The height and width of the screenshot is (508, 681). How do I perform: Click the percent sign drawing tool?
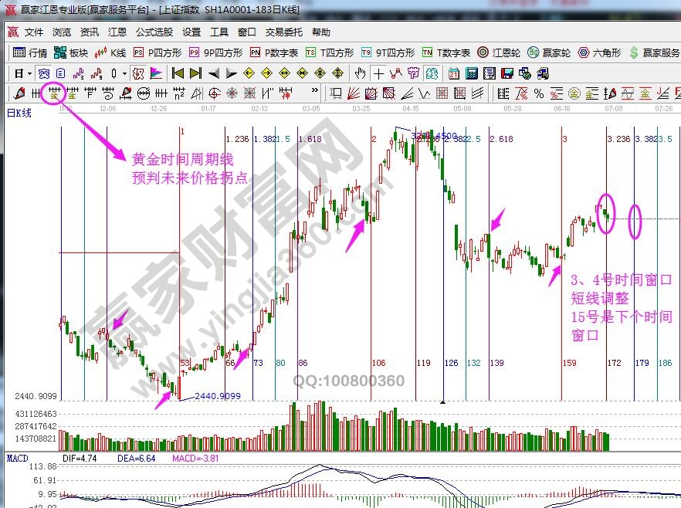click(x=538, y=93)
